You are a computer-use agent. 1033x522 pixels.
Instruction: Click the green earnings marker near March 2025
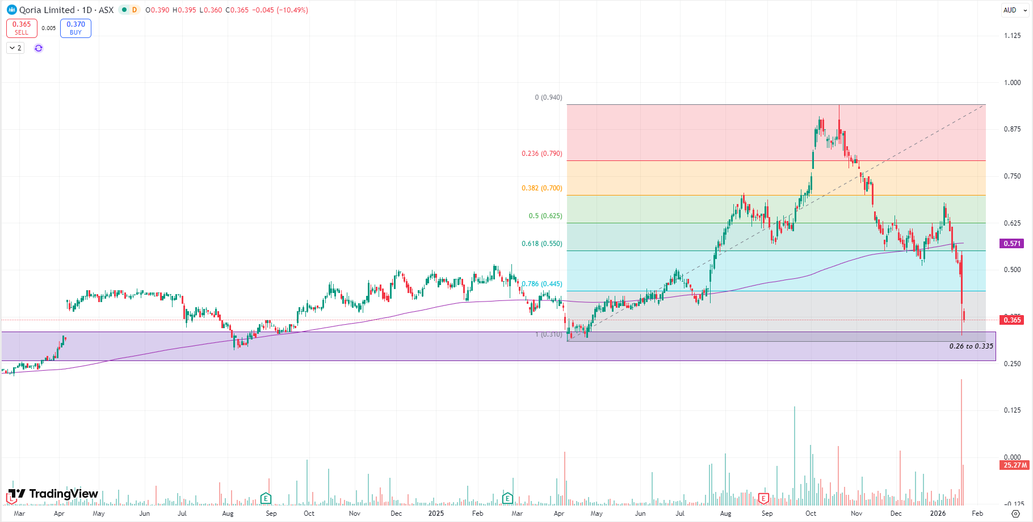(507, 499)
